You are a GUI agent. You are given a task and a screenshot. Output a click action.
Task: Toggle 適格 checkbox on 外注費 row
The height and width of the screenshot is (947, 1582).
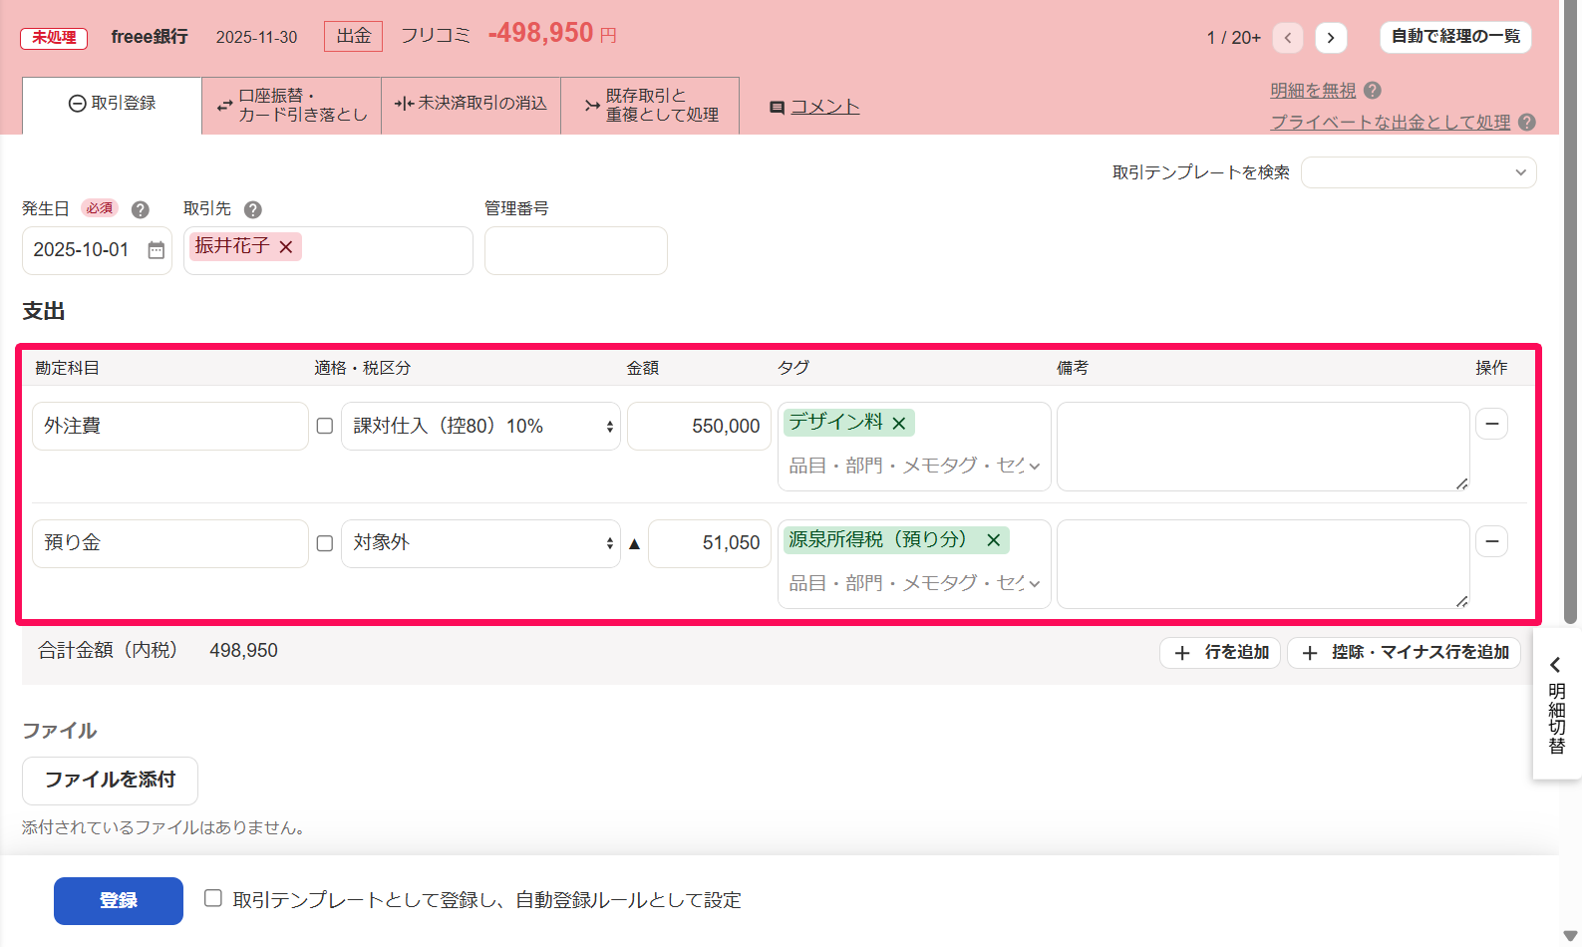pos(325,426)
